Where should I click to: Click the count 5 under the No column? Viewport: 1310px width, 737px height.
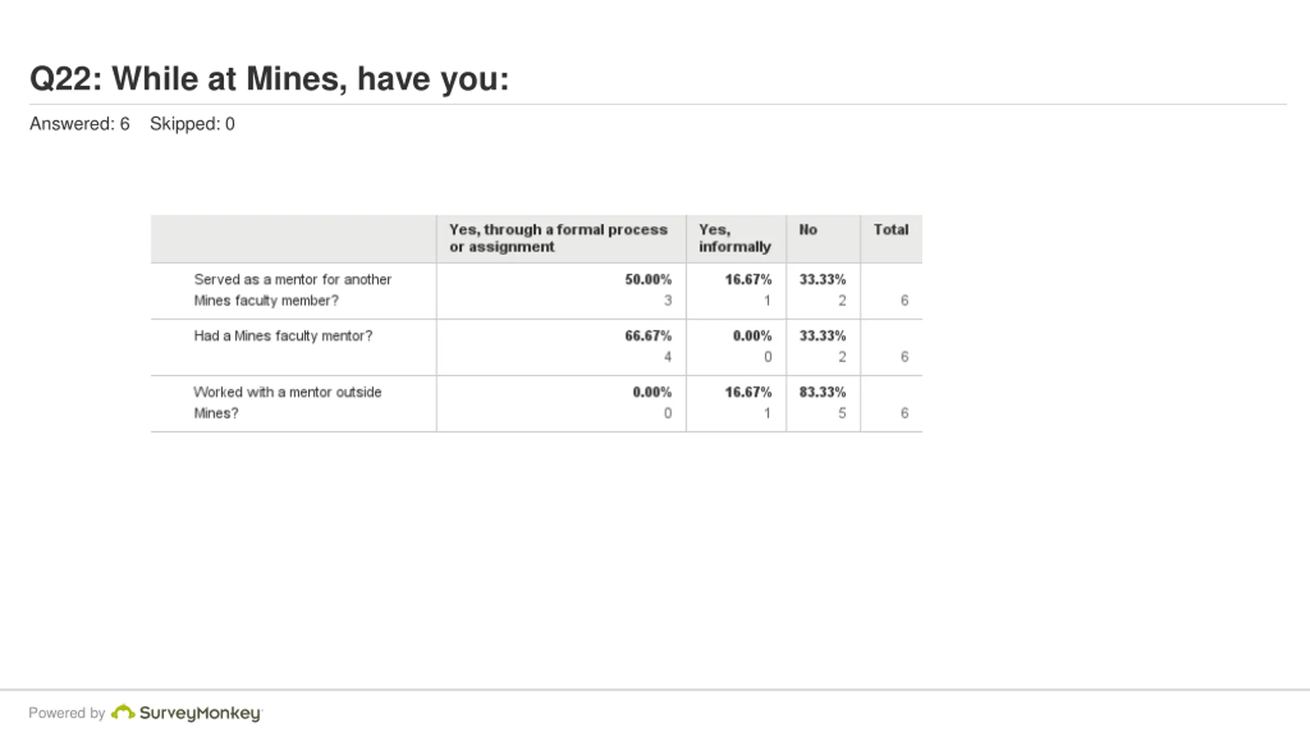click(842, 413)
